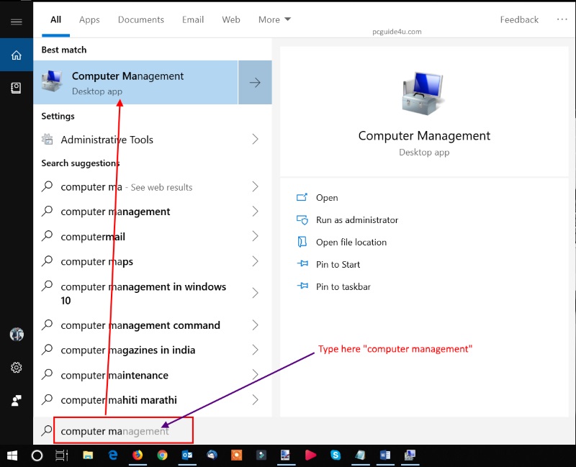Screen dimensions: 576x467
Task: Open Google Chrome from the taskbar
Action: click(162, 455)
